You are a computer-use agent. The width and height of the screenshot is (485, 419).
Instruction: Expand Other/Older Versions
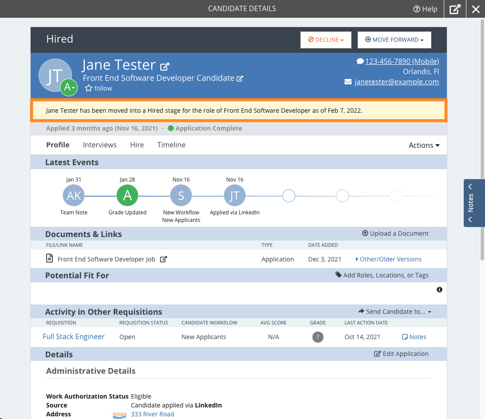(x=389, y=259)
